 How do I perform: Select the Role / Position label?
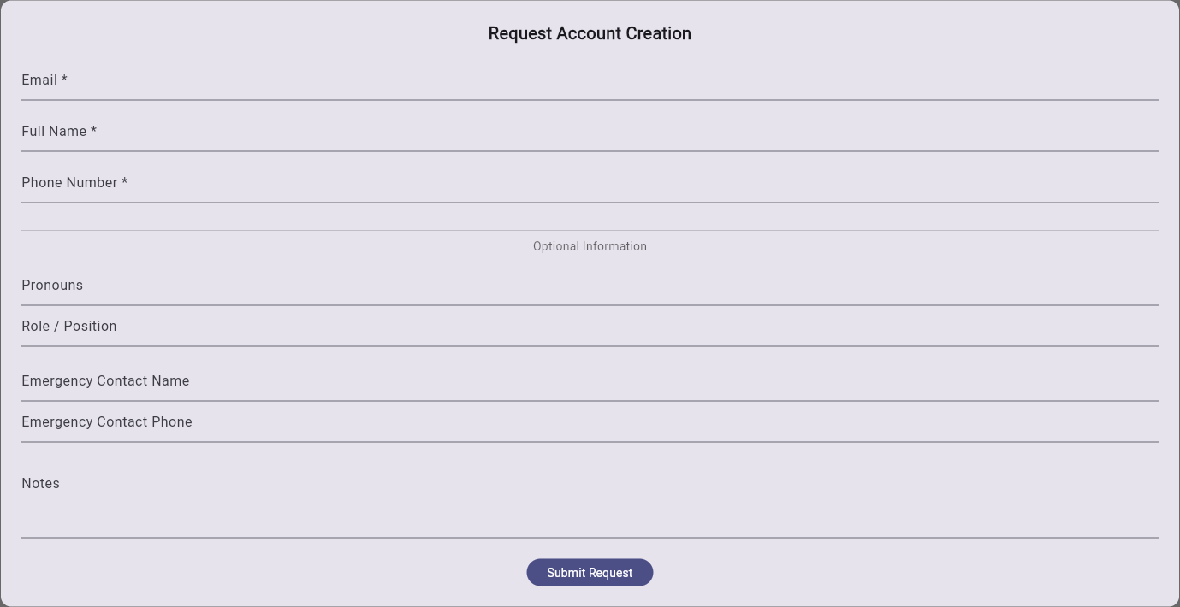[69, 326]
